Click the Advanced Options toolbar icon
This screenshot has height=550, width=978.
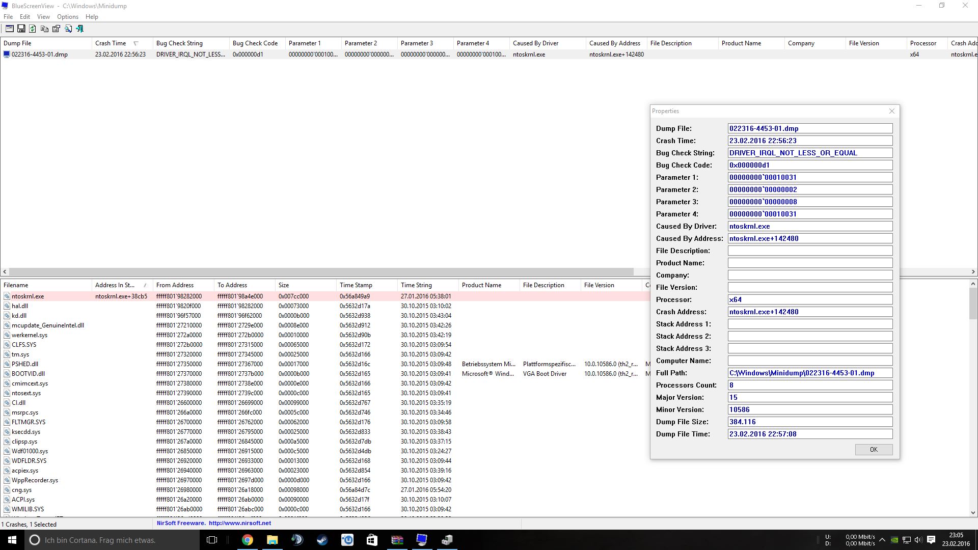click(x=9, y=29)
